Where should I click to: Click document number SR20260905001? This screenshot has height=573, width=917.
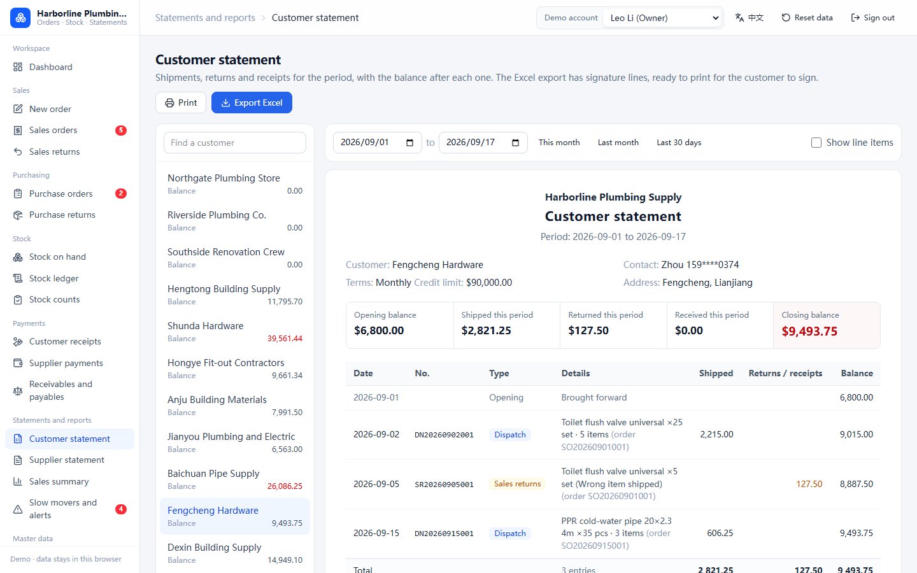point(444,485)
